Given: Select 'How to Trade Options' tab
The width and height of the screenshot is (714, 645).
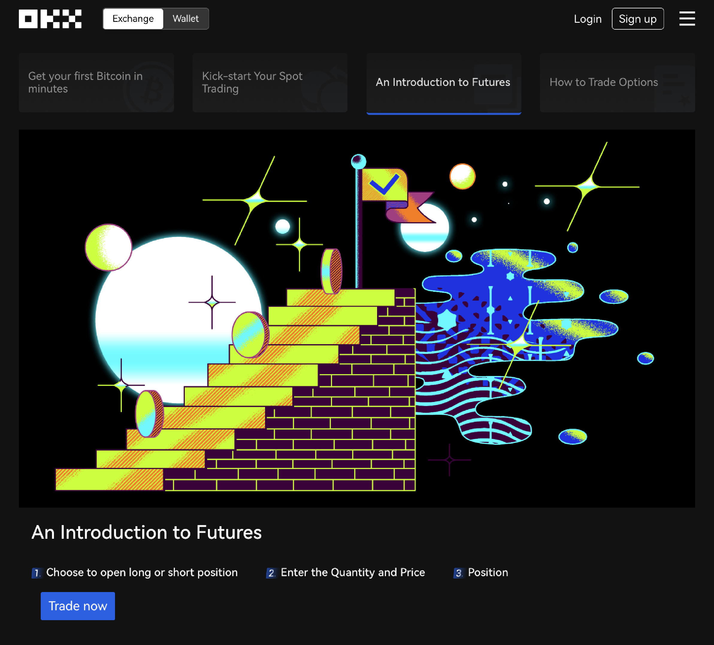Looking at the screenshot, I should tap(617, 83).
